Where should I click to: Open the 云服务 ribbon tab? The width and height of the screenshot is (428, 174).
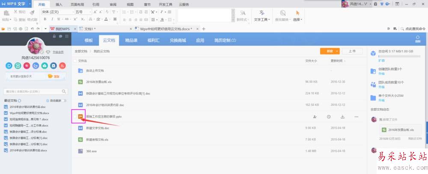click(184, 5)
